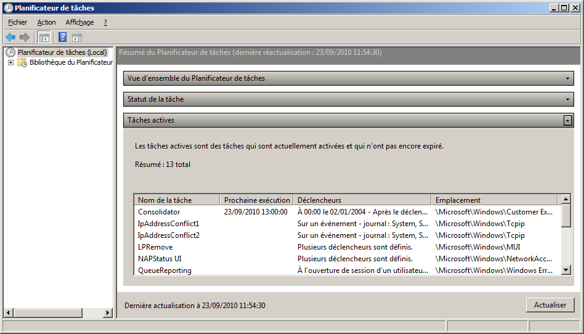Click the Forward arrow toolbar icon
The image size is (584, 334).
point(25,38)
